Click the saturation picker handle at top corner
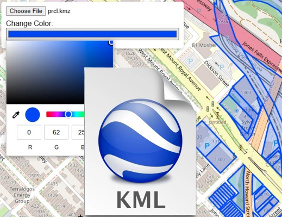This screenshot has width=282, height=217. 111,42
